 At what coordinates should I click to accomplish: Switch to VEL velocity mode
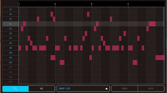42,89
